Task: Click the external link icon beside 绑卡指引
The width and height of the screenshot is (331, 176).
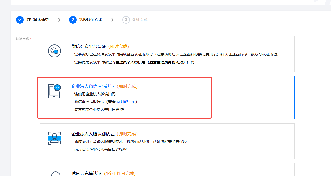Action: 132,102
